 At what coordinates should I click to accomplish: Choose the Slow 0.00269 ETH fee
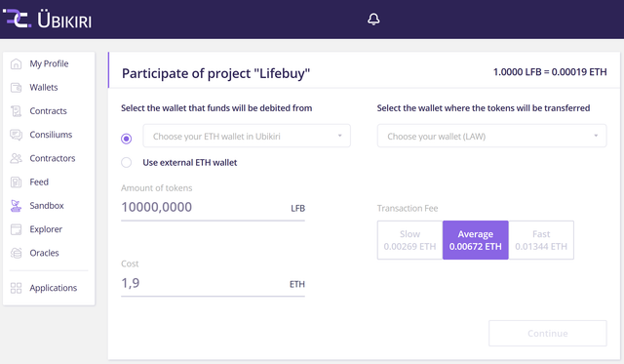[409, 240]
